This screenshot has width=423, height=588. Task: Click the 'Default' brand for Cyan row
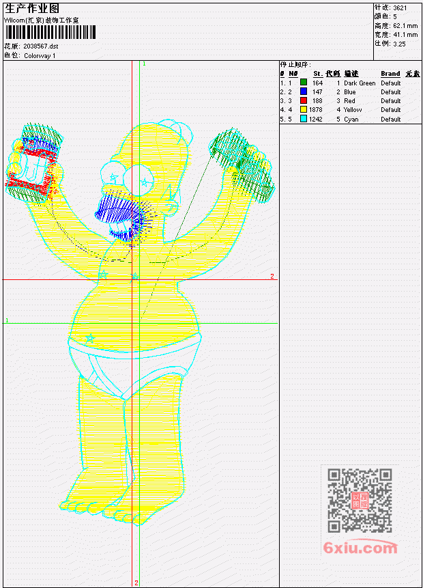[391, 120]
